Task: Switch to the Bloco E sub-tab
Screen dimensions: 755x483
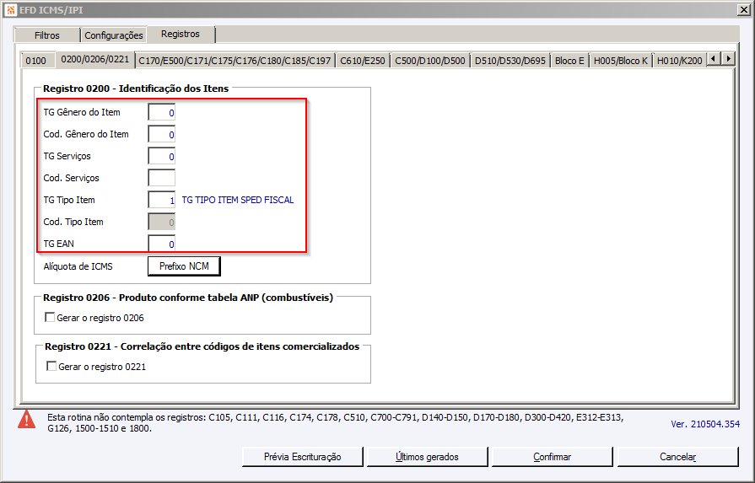Action: [569, 61]
